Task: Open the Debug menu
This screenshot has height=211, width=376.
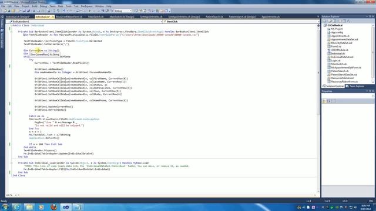Action: [43, 6]
